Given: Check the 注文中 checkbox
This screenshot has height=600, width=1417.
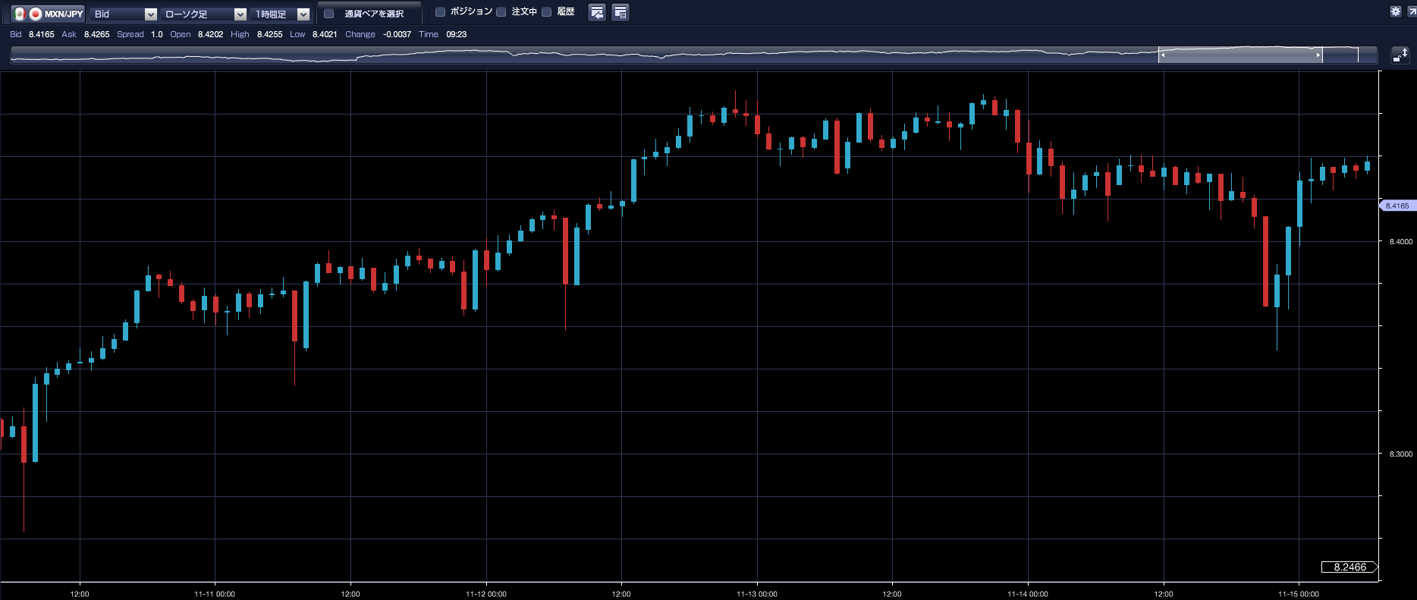Looking at the screenshot, I should (x=501, y=12).
